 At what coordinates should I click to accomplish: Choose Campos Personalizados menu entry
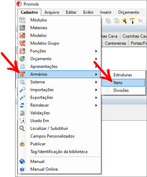pos(60,136)
